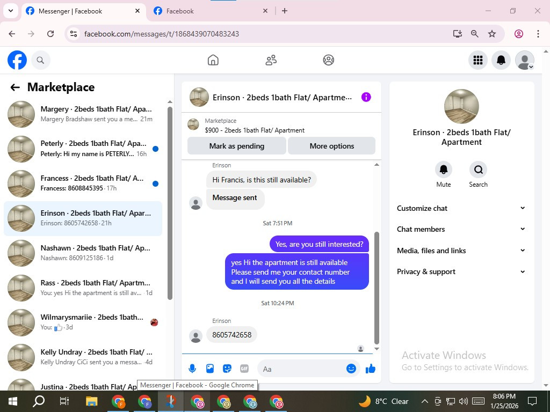Open File Explorer from taskbar
Image resolution: width=550 pixels, height=412 pixels.
tap(91, 401)
